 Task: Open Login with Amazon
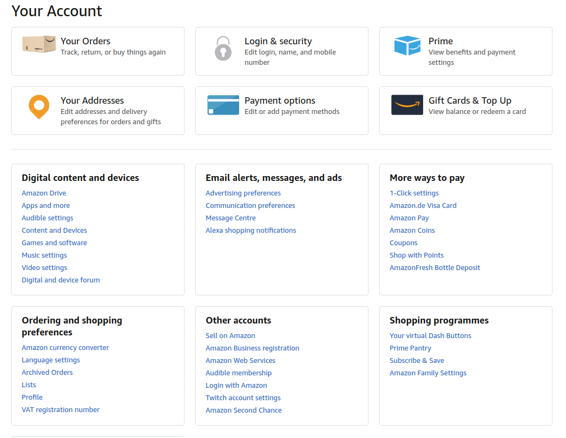pyautogui.click(x=236, y=386)
